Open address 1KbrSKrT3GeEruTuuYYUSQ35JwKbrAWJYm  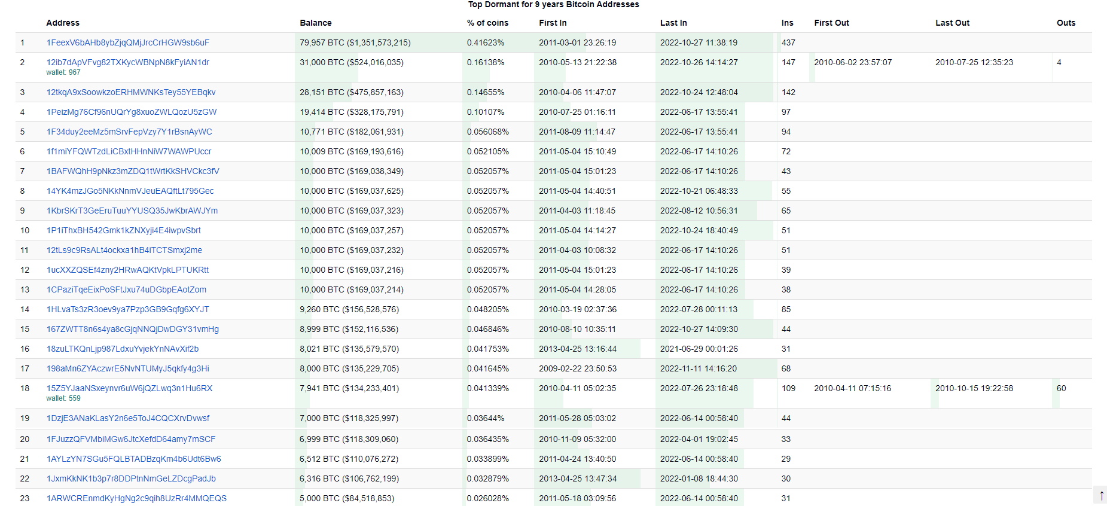(x=132, y=211)
